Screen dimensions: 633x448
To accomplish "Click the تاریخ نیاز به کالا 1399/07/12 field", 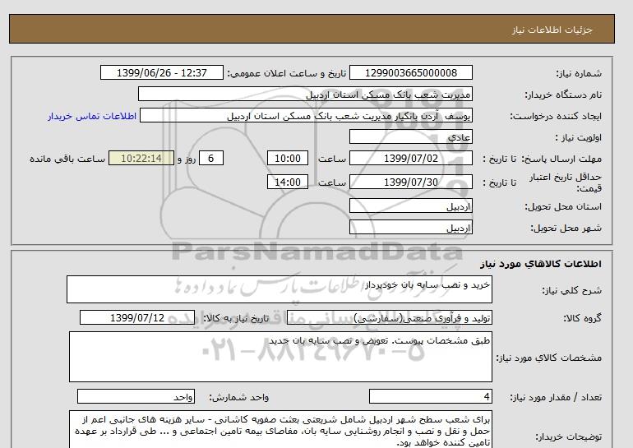I will 137,317.
